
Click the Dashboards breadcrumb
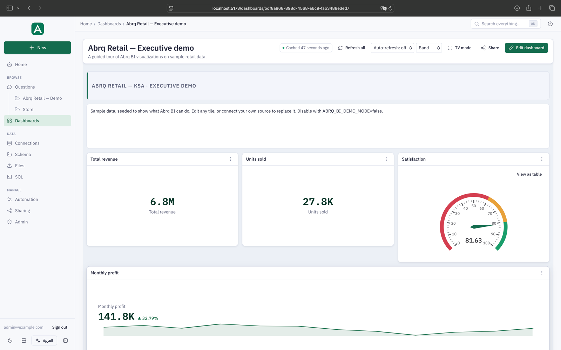click(x=109, y=24)
